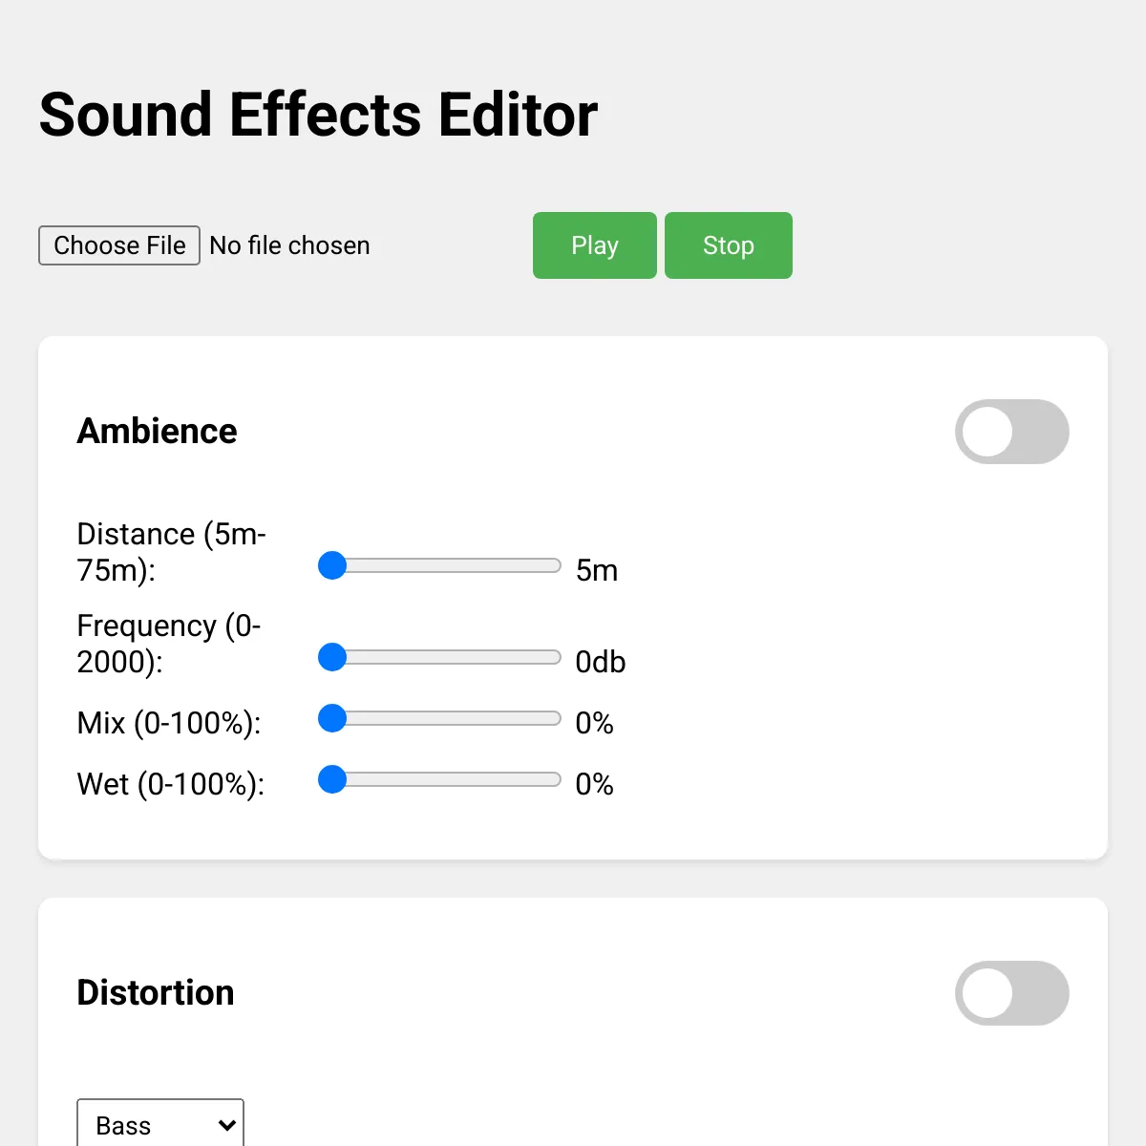Click the Frequency (0-2000) label
This screenshot has height=1146, width=1146.
[x=168, y=644]
